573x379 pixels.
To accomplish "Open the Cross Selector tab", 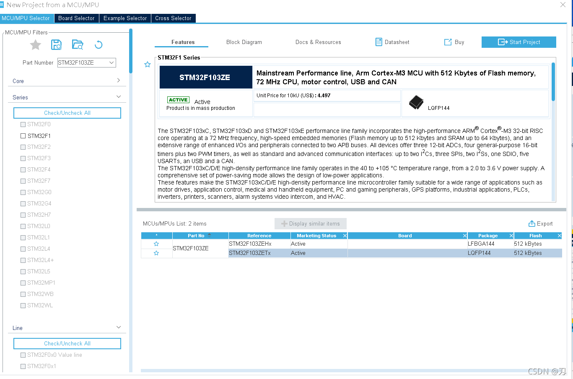I will click(x=173, y=18).
